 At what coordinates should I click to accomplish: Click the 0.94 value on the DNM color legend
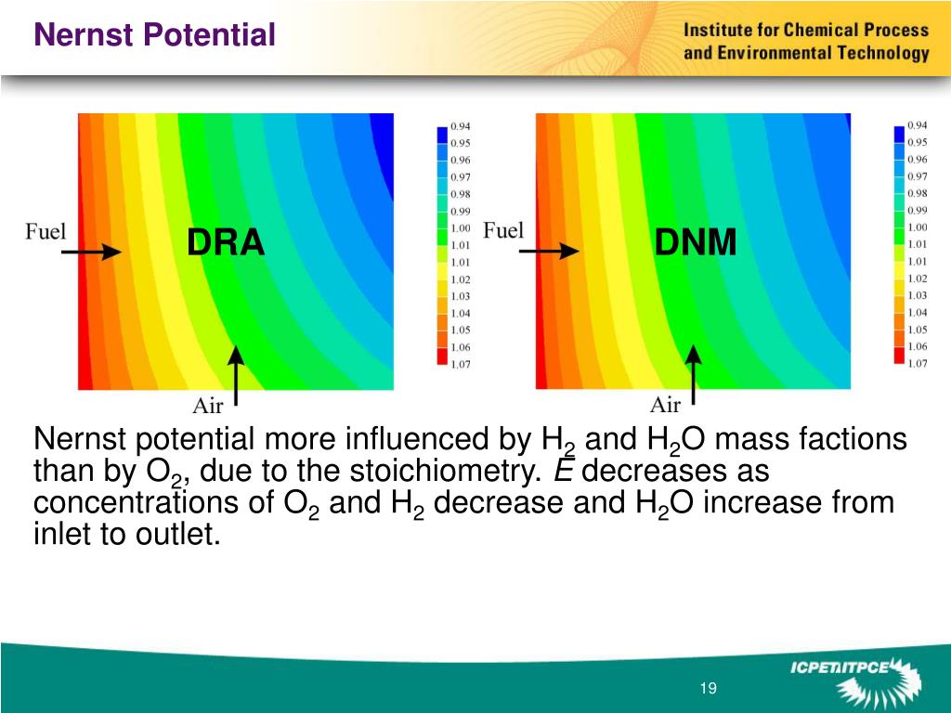coord(917,125)
